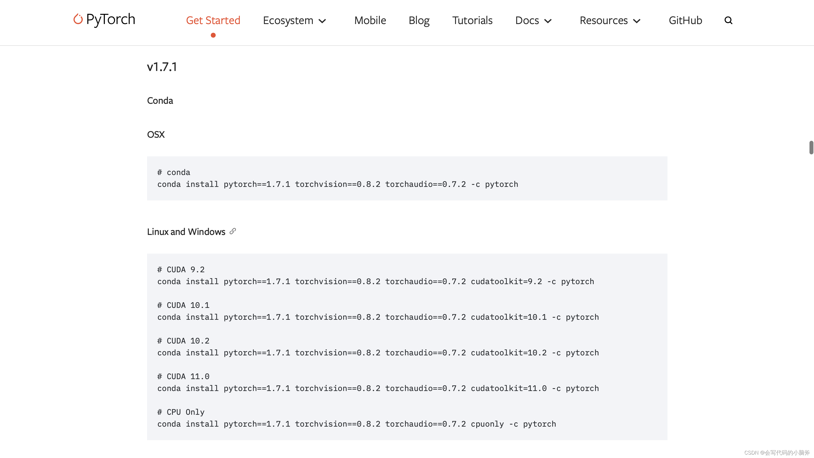Click the CUDA 10.1 install command line
The width and height of the screenshot is (814, 458).
(x=378, y=317)
